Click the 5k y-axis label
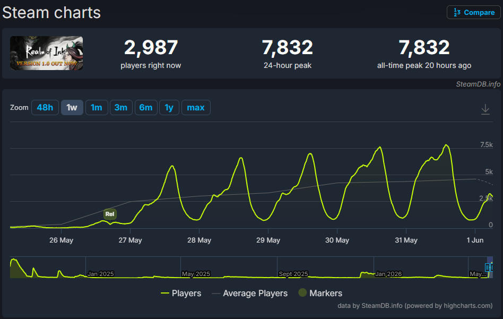The width and height of the screenshot is (503, 319). [489, 171]
